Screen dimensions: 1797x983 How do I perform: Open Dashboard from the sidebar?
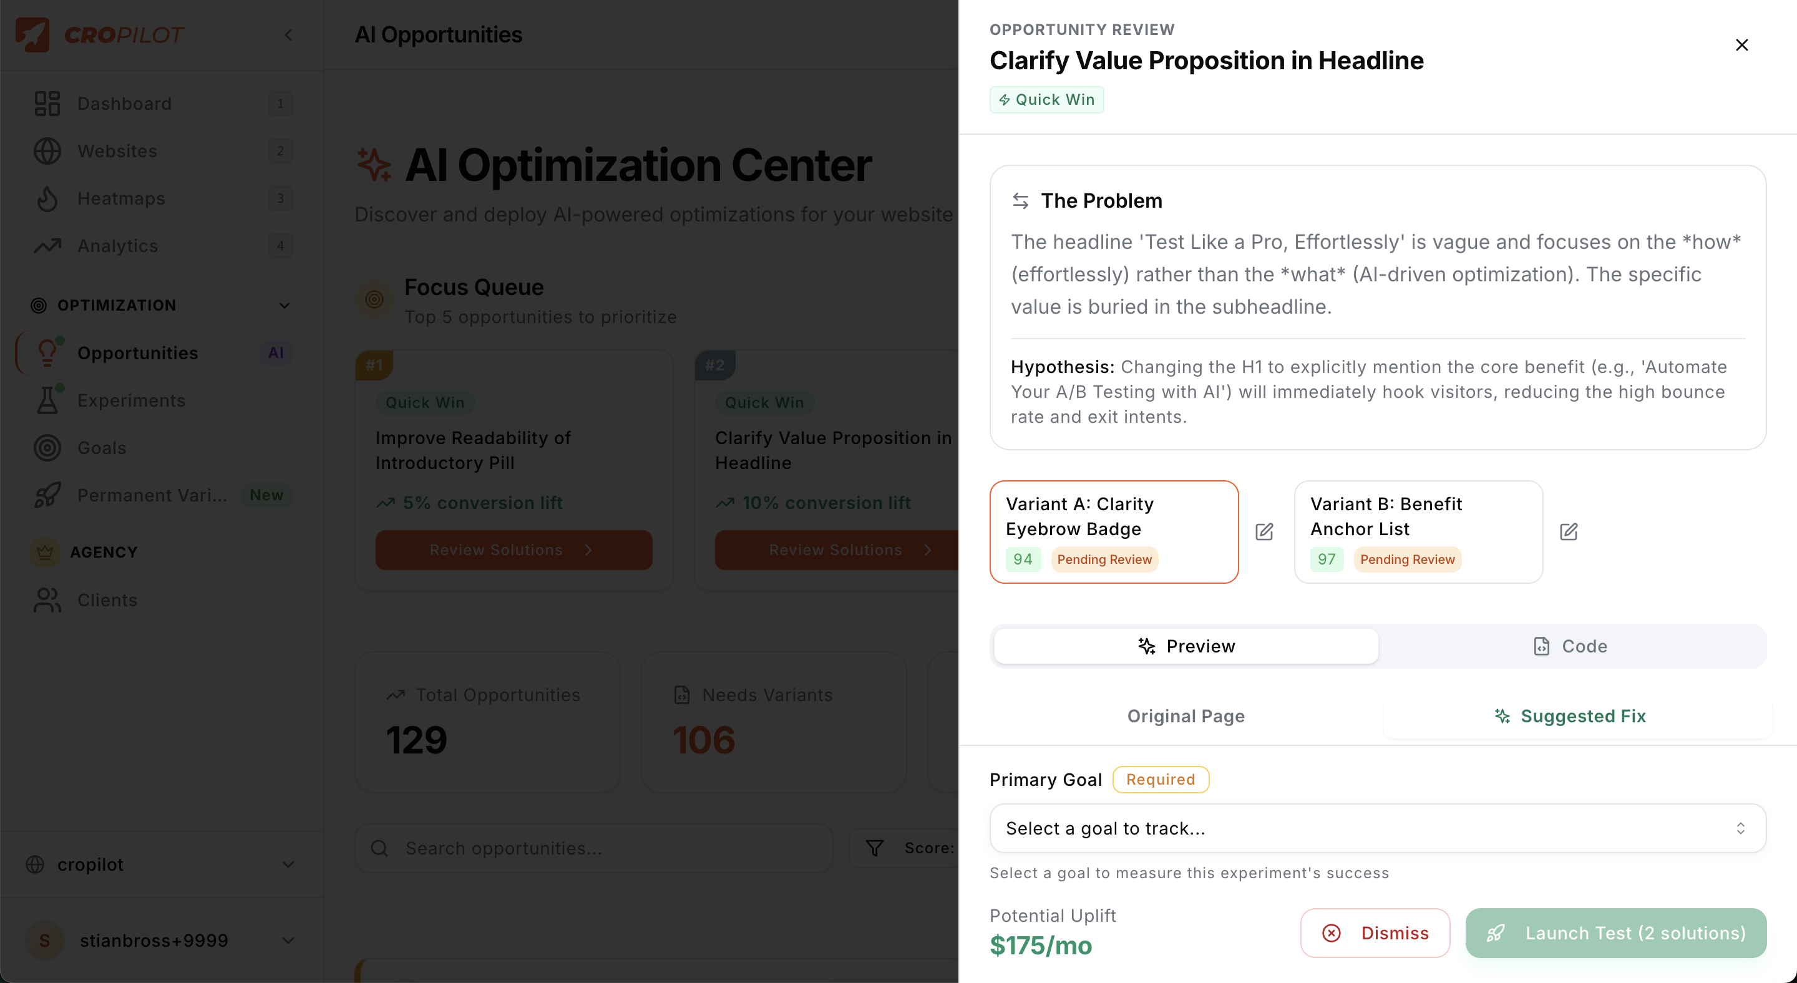click(124, 103)
